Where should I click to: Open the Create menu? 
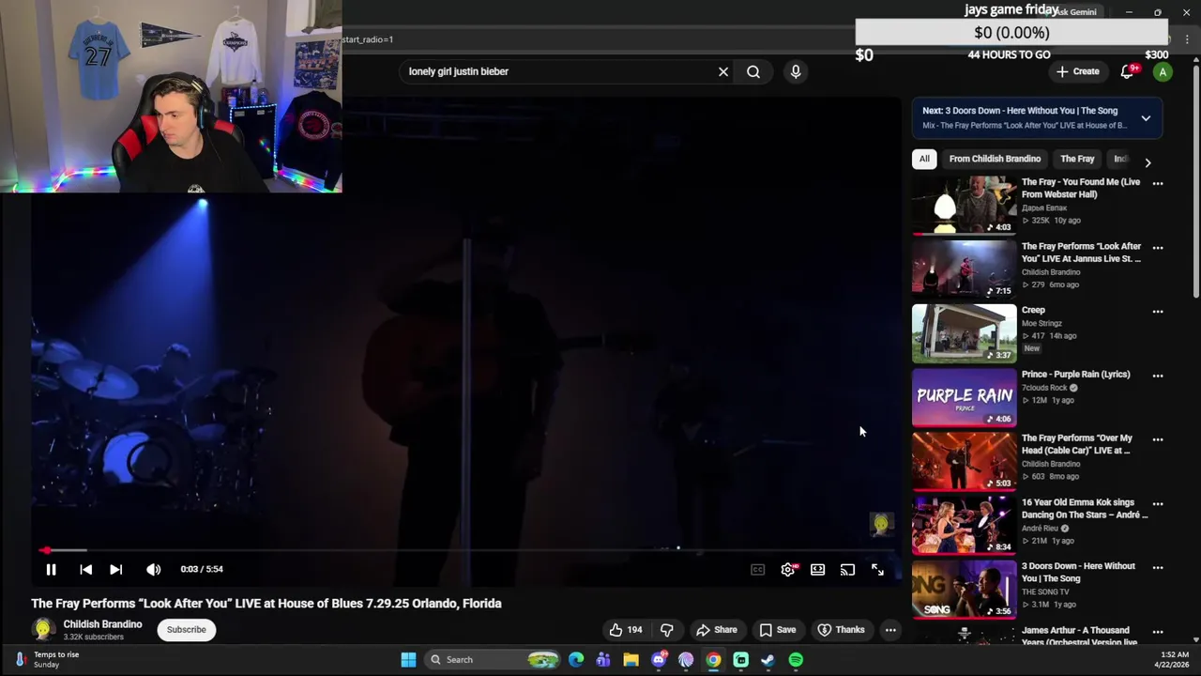(1077, 71)
